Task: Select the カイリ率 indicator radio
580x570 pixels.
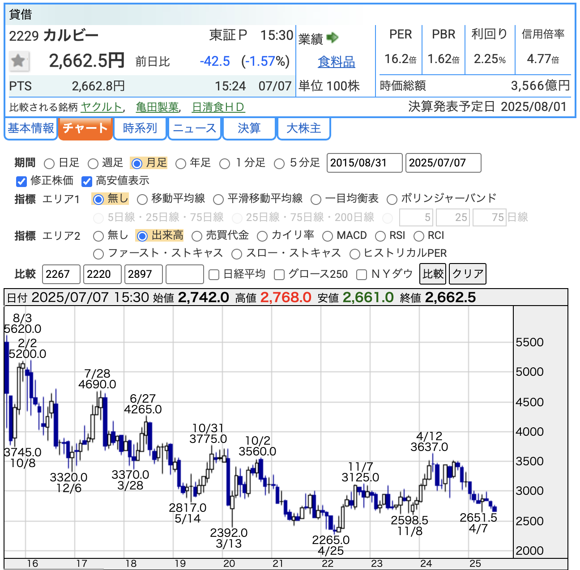Action: coord(262,236)
